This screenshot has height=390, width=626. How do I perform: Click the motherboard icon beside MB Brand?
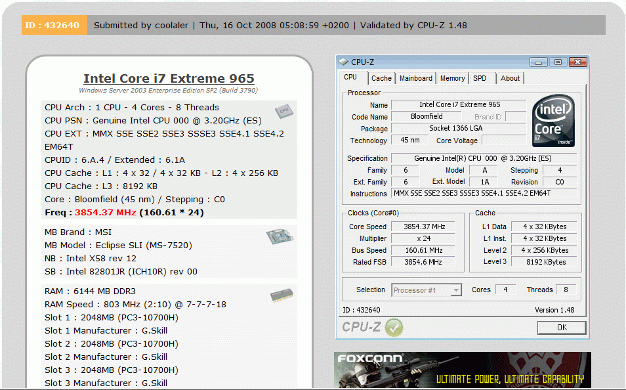coord(280,236)
